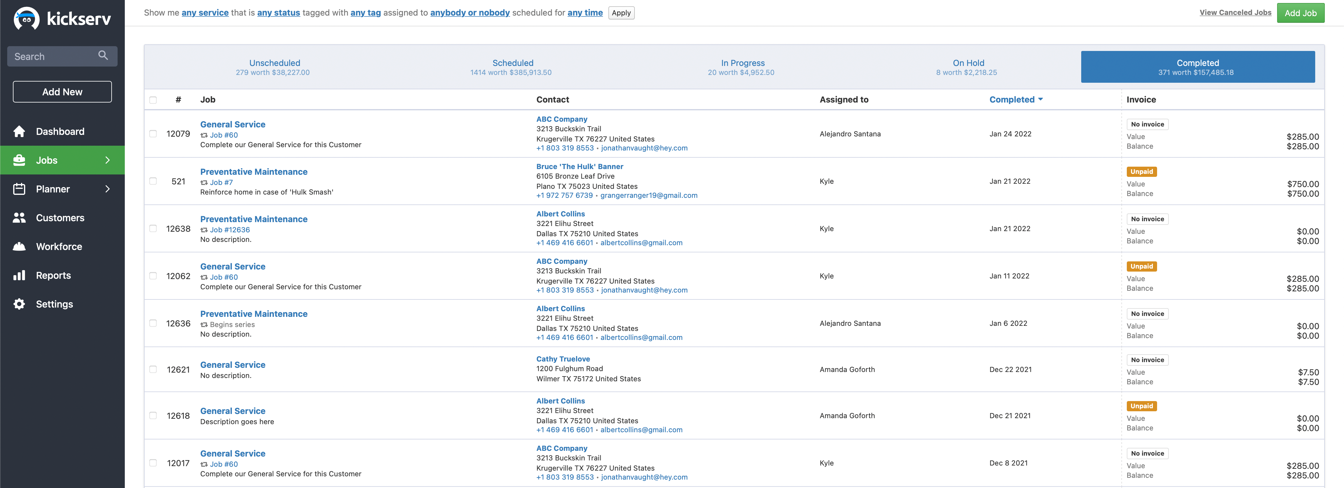Focus the sidebar Search field
The image size is (1344, 488).
pos(62,56)
